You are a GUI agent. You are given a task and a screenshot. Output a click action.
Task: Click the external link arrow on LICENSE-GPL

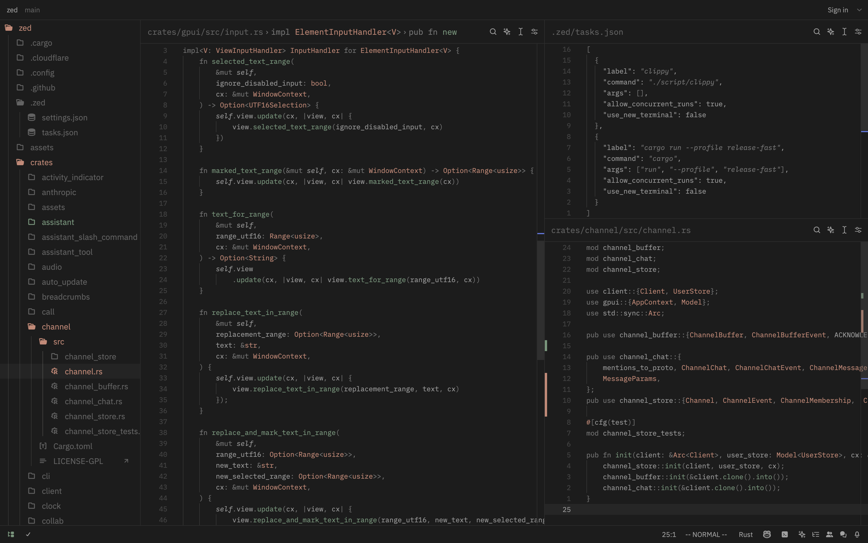click(x=126, y=461)
